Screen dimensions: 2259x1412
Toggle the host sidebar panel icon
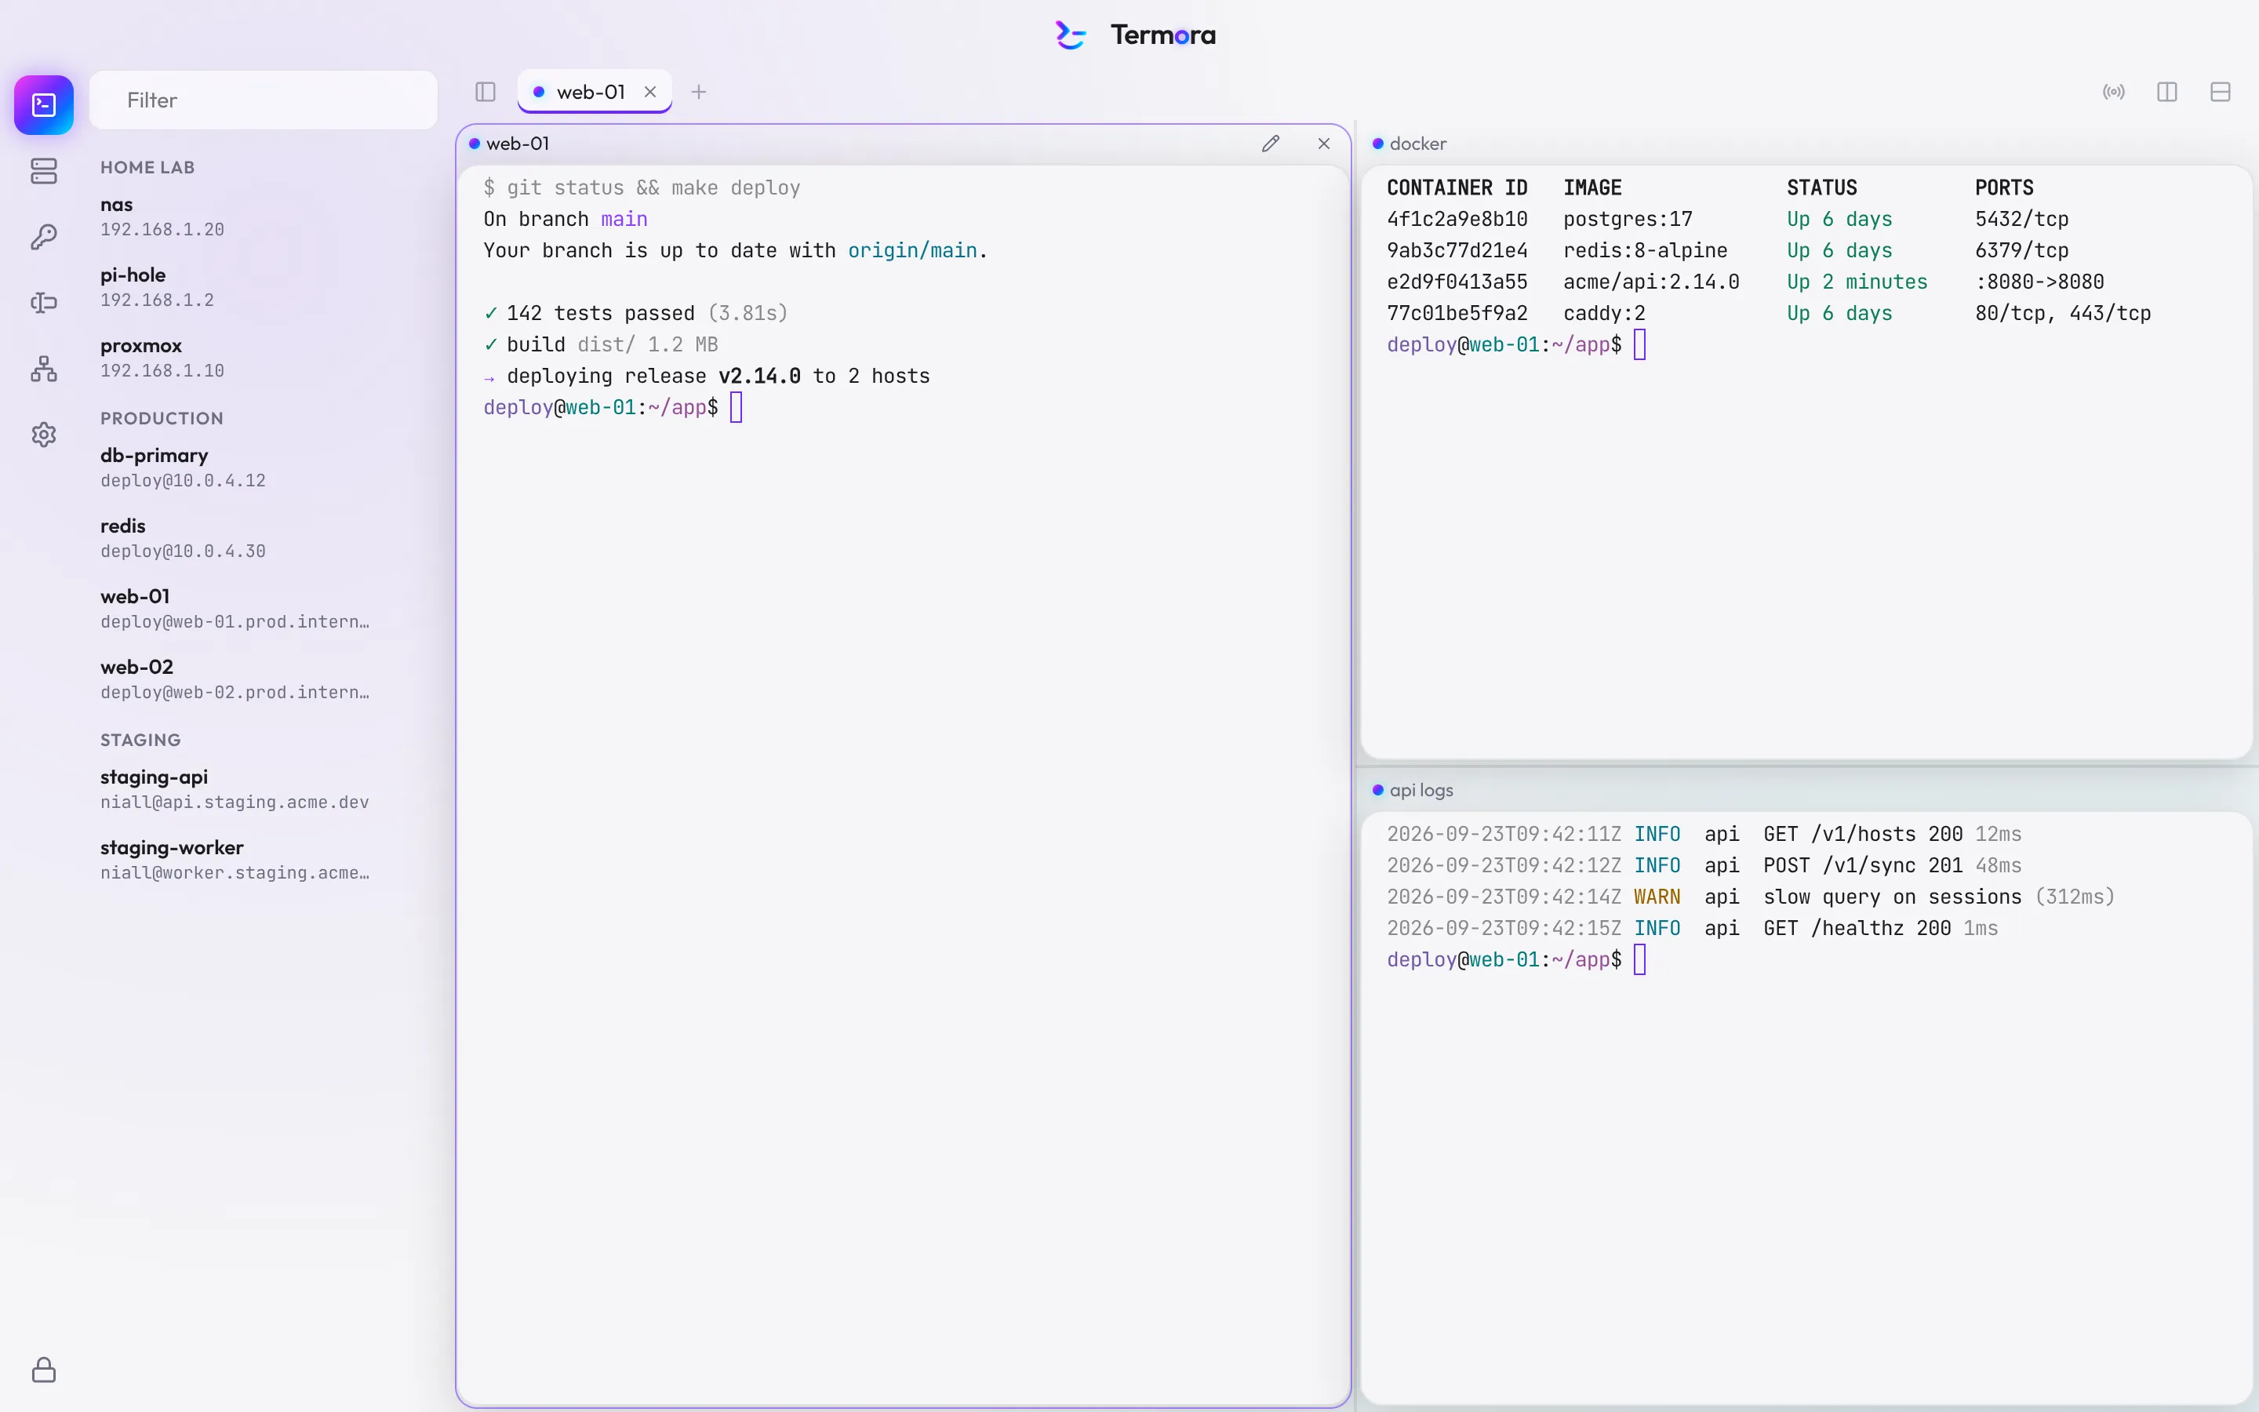[x=486, y=92]
